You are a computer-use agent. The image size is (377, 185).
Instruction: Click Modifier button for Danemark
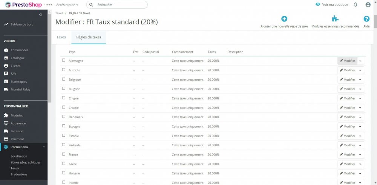point(348,117)
